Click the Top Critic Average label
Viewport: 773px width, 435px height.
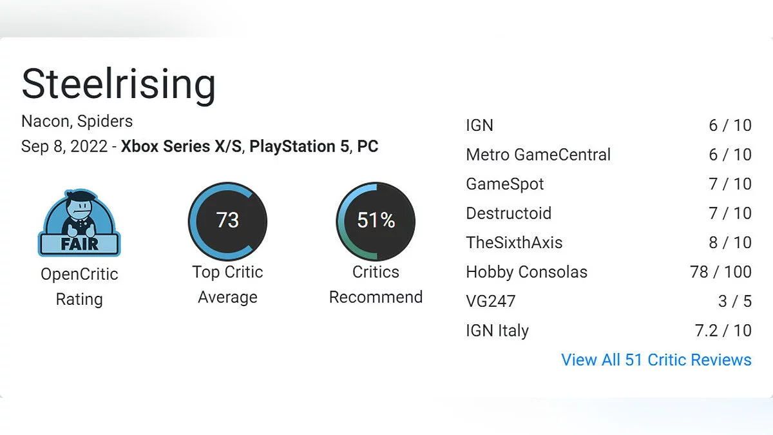click(x=227, y=284)
